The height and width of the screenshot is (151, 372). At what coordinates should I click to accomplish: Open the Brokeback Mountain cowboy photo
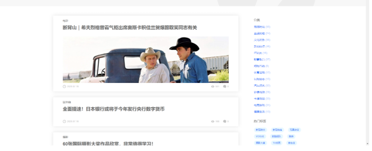coord(146,60)
